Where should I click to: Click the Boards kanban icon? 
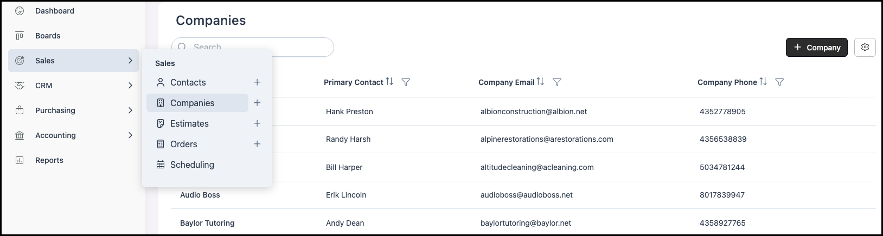click(x=20, y=36)
